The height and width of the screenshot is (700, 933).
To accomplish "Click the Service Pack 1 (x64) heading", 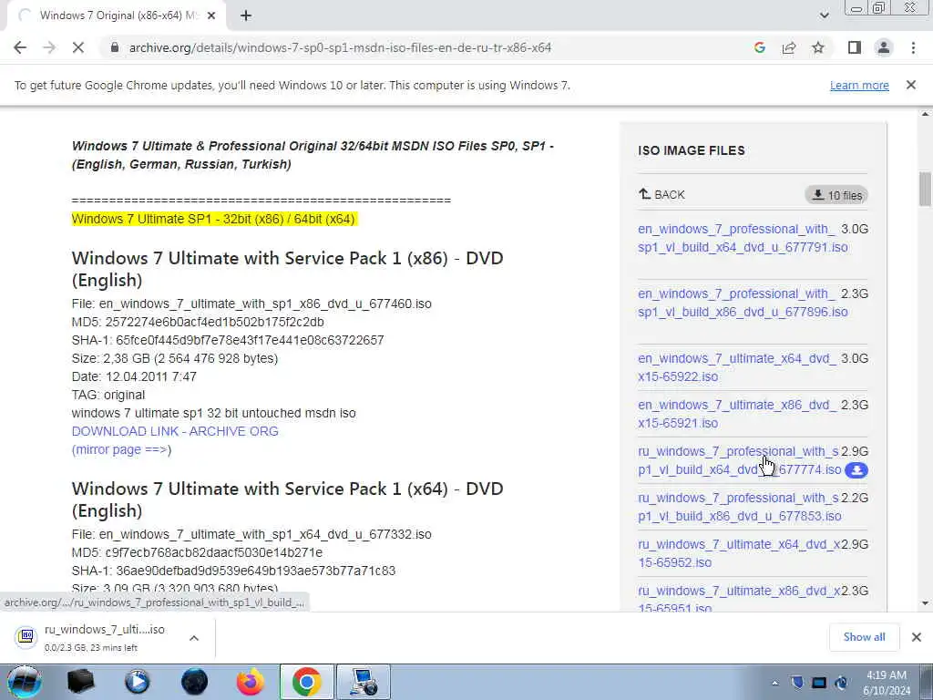I will click(287, 499).
